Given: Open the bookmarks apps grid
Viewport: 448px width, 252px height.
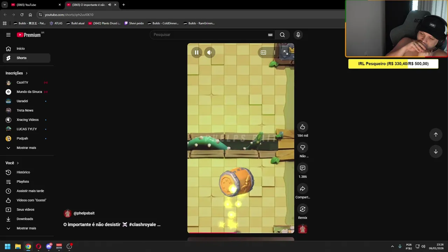Looking at the screenshot, I should [x=5, y=23].
